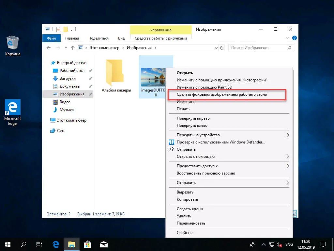Viewport: 334px width, 251px height.
Task: Switch to the Главная ribbon tab
Action: [72, 38]
